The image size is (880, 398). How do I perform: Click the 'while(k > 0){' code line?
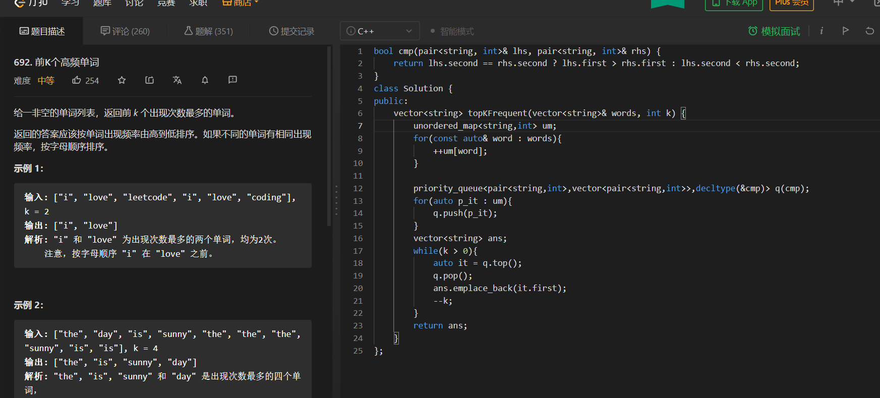[445, 251]
